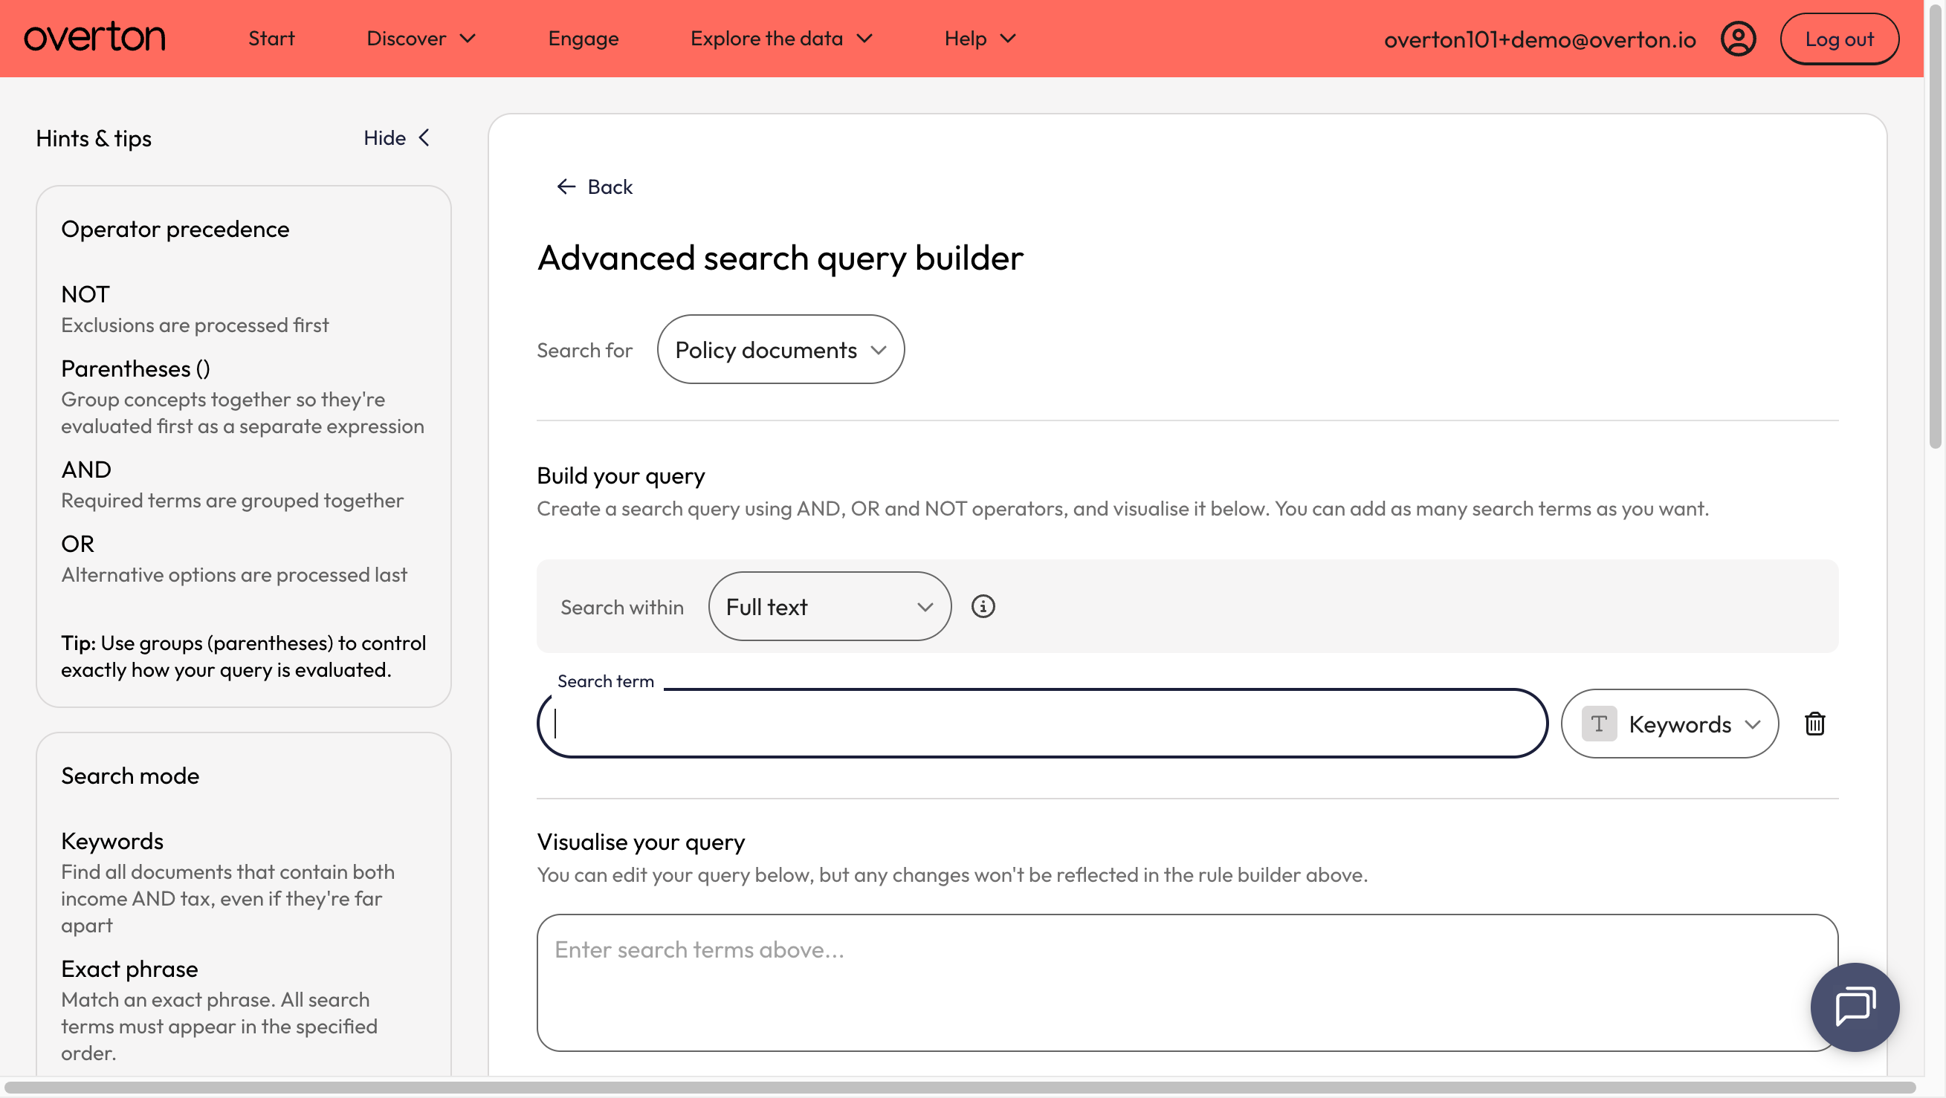Click the 'Hints & tips' panel title

94,138
